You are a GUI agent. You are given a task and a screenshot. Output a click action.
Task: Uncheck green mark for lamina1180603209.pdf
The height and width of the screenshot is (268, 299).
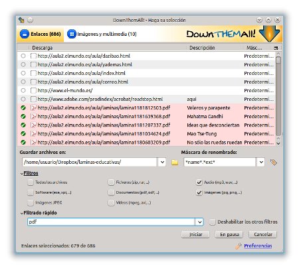click(x=23, y=143)
